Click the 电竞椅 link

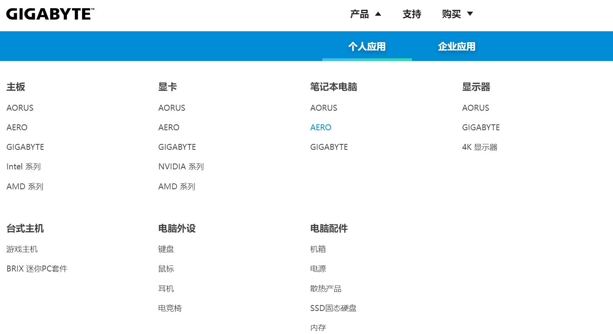169,308
